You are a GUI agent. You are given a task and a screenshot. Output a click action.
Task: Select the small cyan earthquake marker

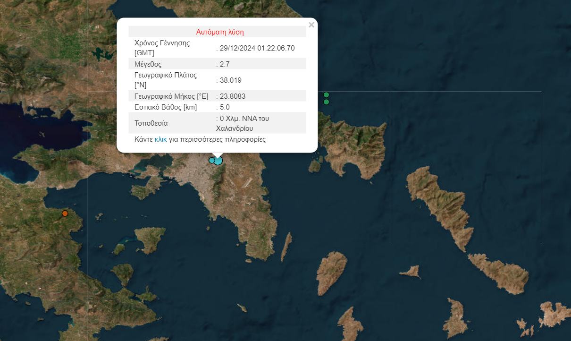(211, 160)
